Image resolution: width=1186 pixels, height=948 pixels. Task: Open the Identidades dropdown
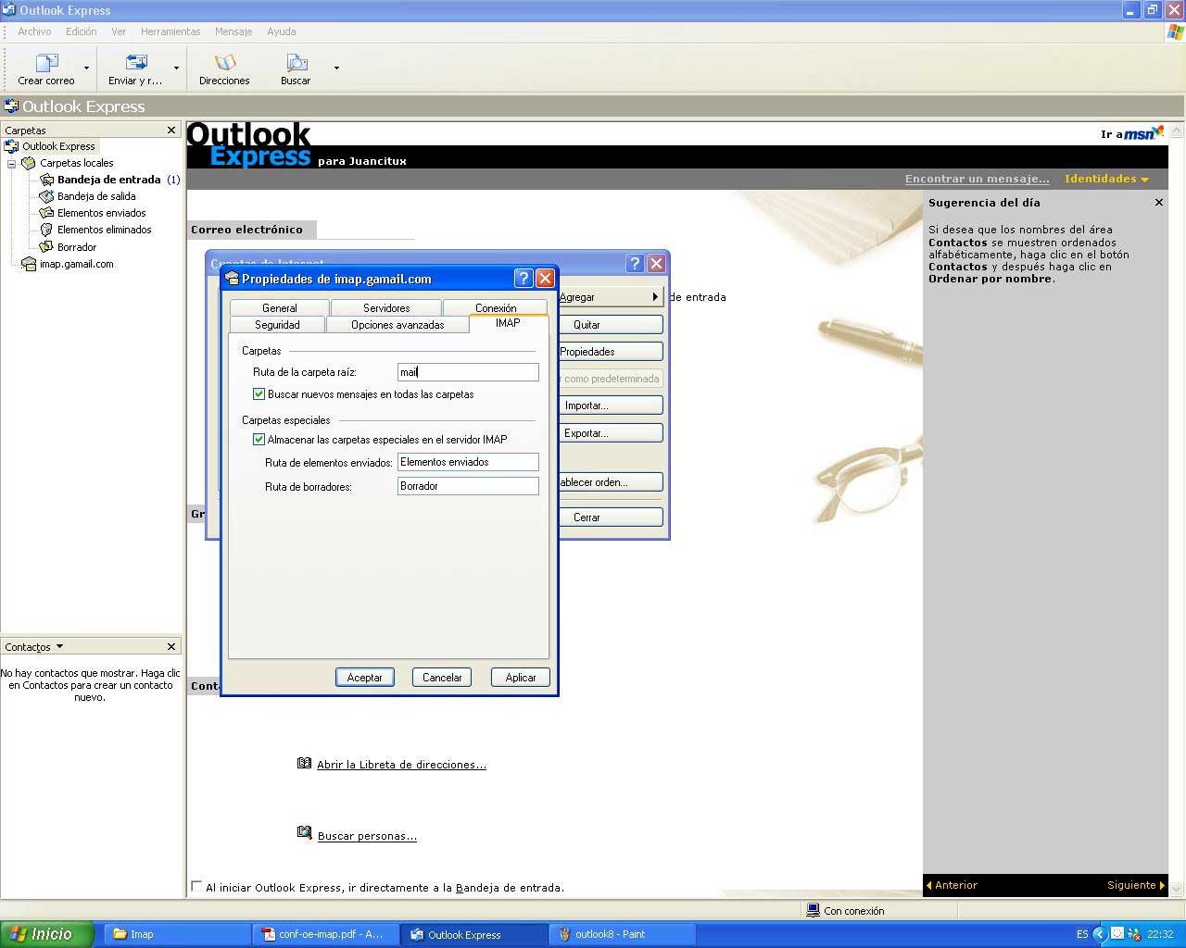(x=1106, y=179)
